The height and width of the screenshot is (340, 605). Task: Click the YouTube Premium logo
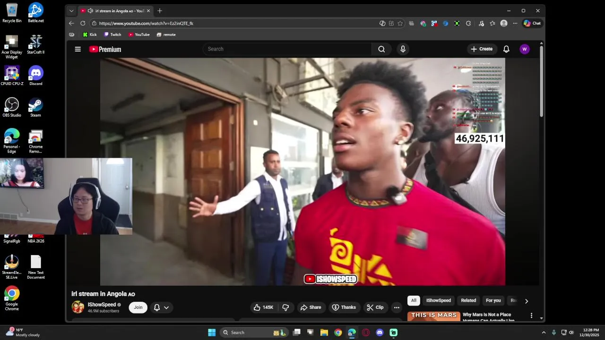[x=105, y=49]
